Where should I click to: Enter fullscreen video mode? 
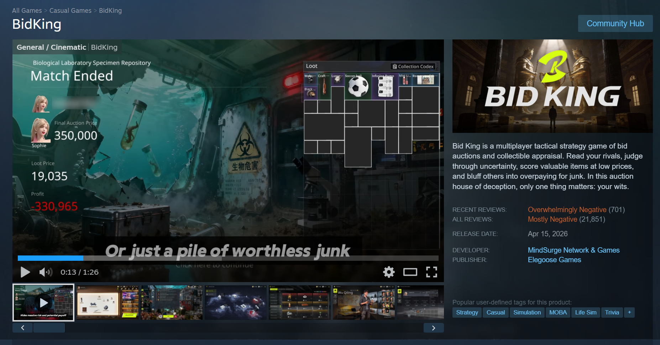(431, 272)
